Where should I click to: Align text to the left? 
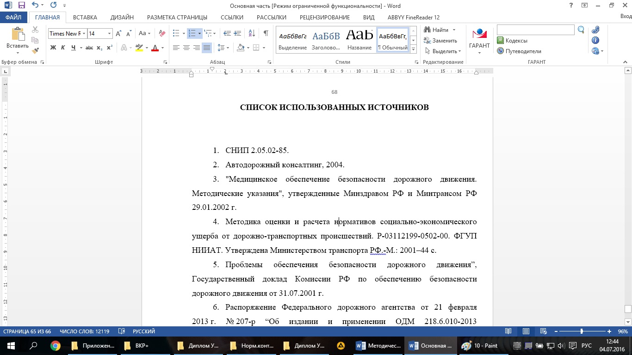(x=176, y=48)
